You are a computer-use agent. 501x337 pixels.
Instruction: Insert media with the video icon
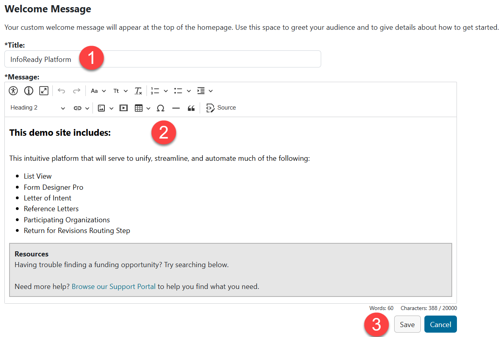[123, 108]
